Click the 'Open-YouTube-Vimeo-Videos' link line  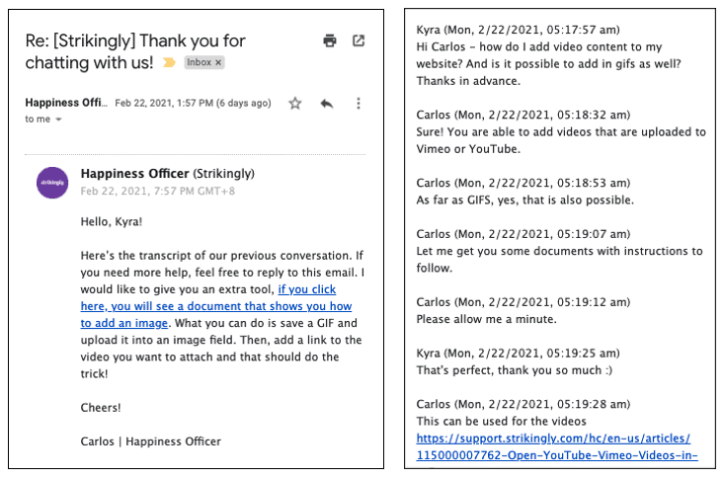[557, 455]
